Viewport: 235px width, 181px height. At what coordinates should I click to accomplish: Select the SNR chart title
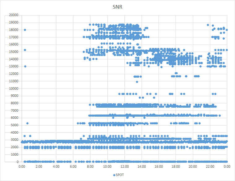tap(118, 7)
